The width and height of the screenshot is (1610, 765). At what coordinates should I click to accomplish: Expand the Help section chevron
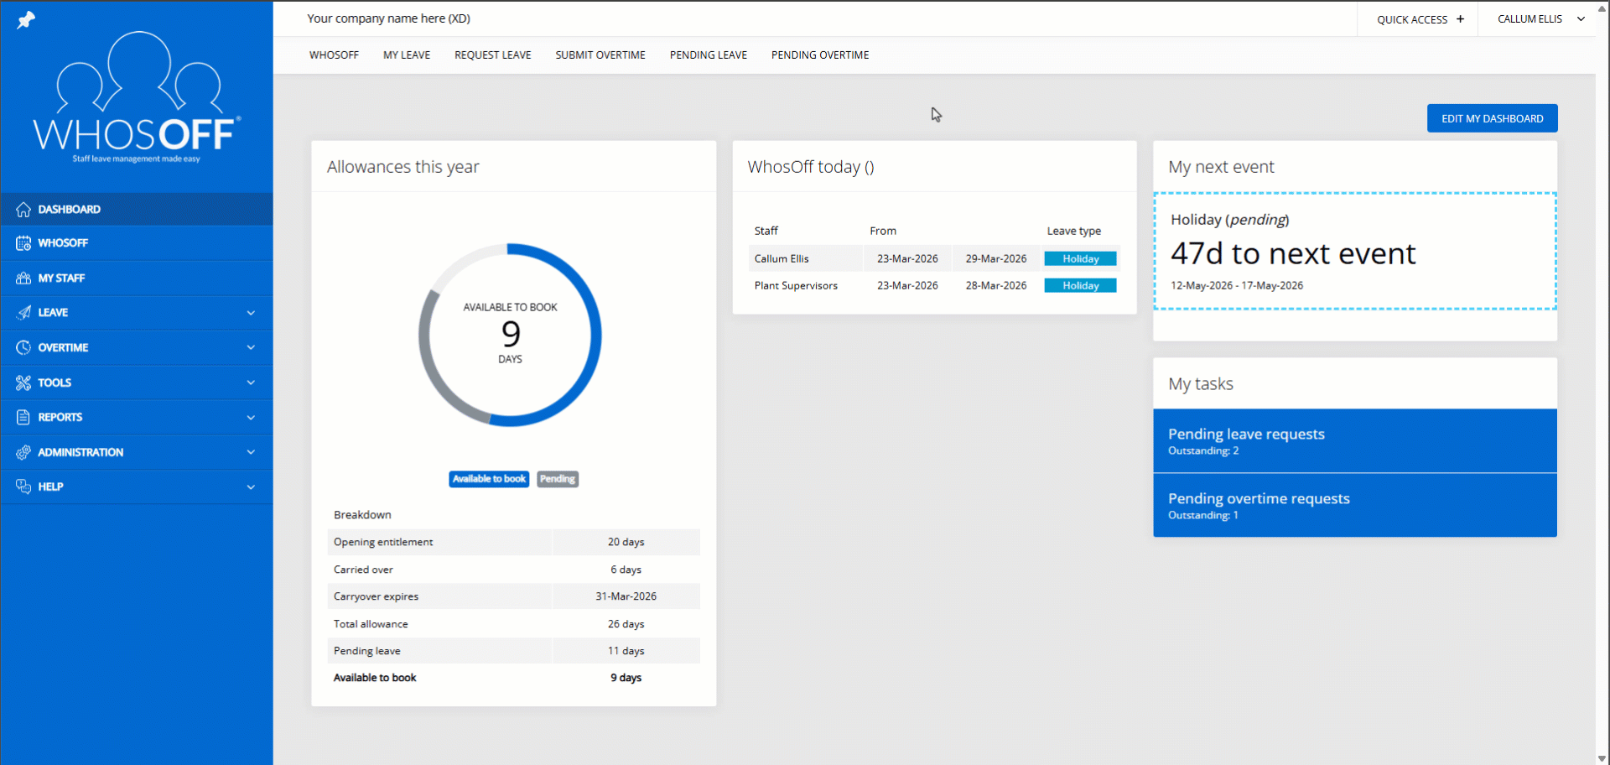pyautogui.click(x=251, y=487)
